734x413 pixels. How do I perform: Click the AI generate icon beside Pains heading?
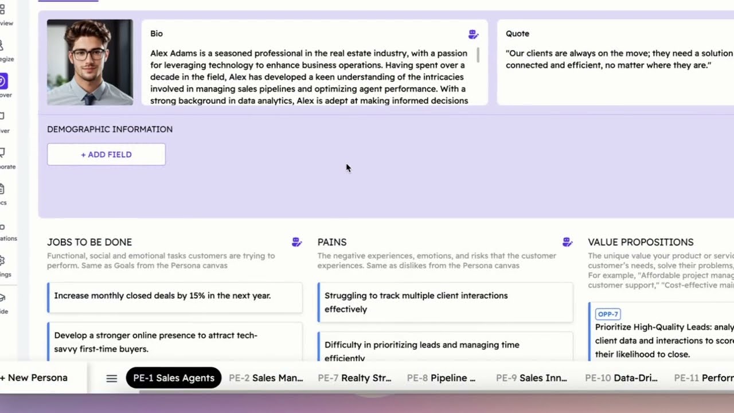click(x=567, y=242)
